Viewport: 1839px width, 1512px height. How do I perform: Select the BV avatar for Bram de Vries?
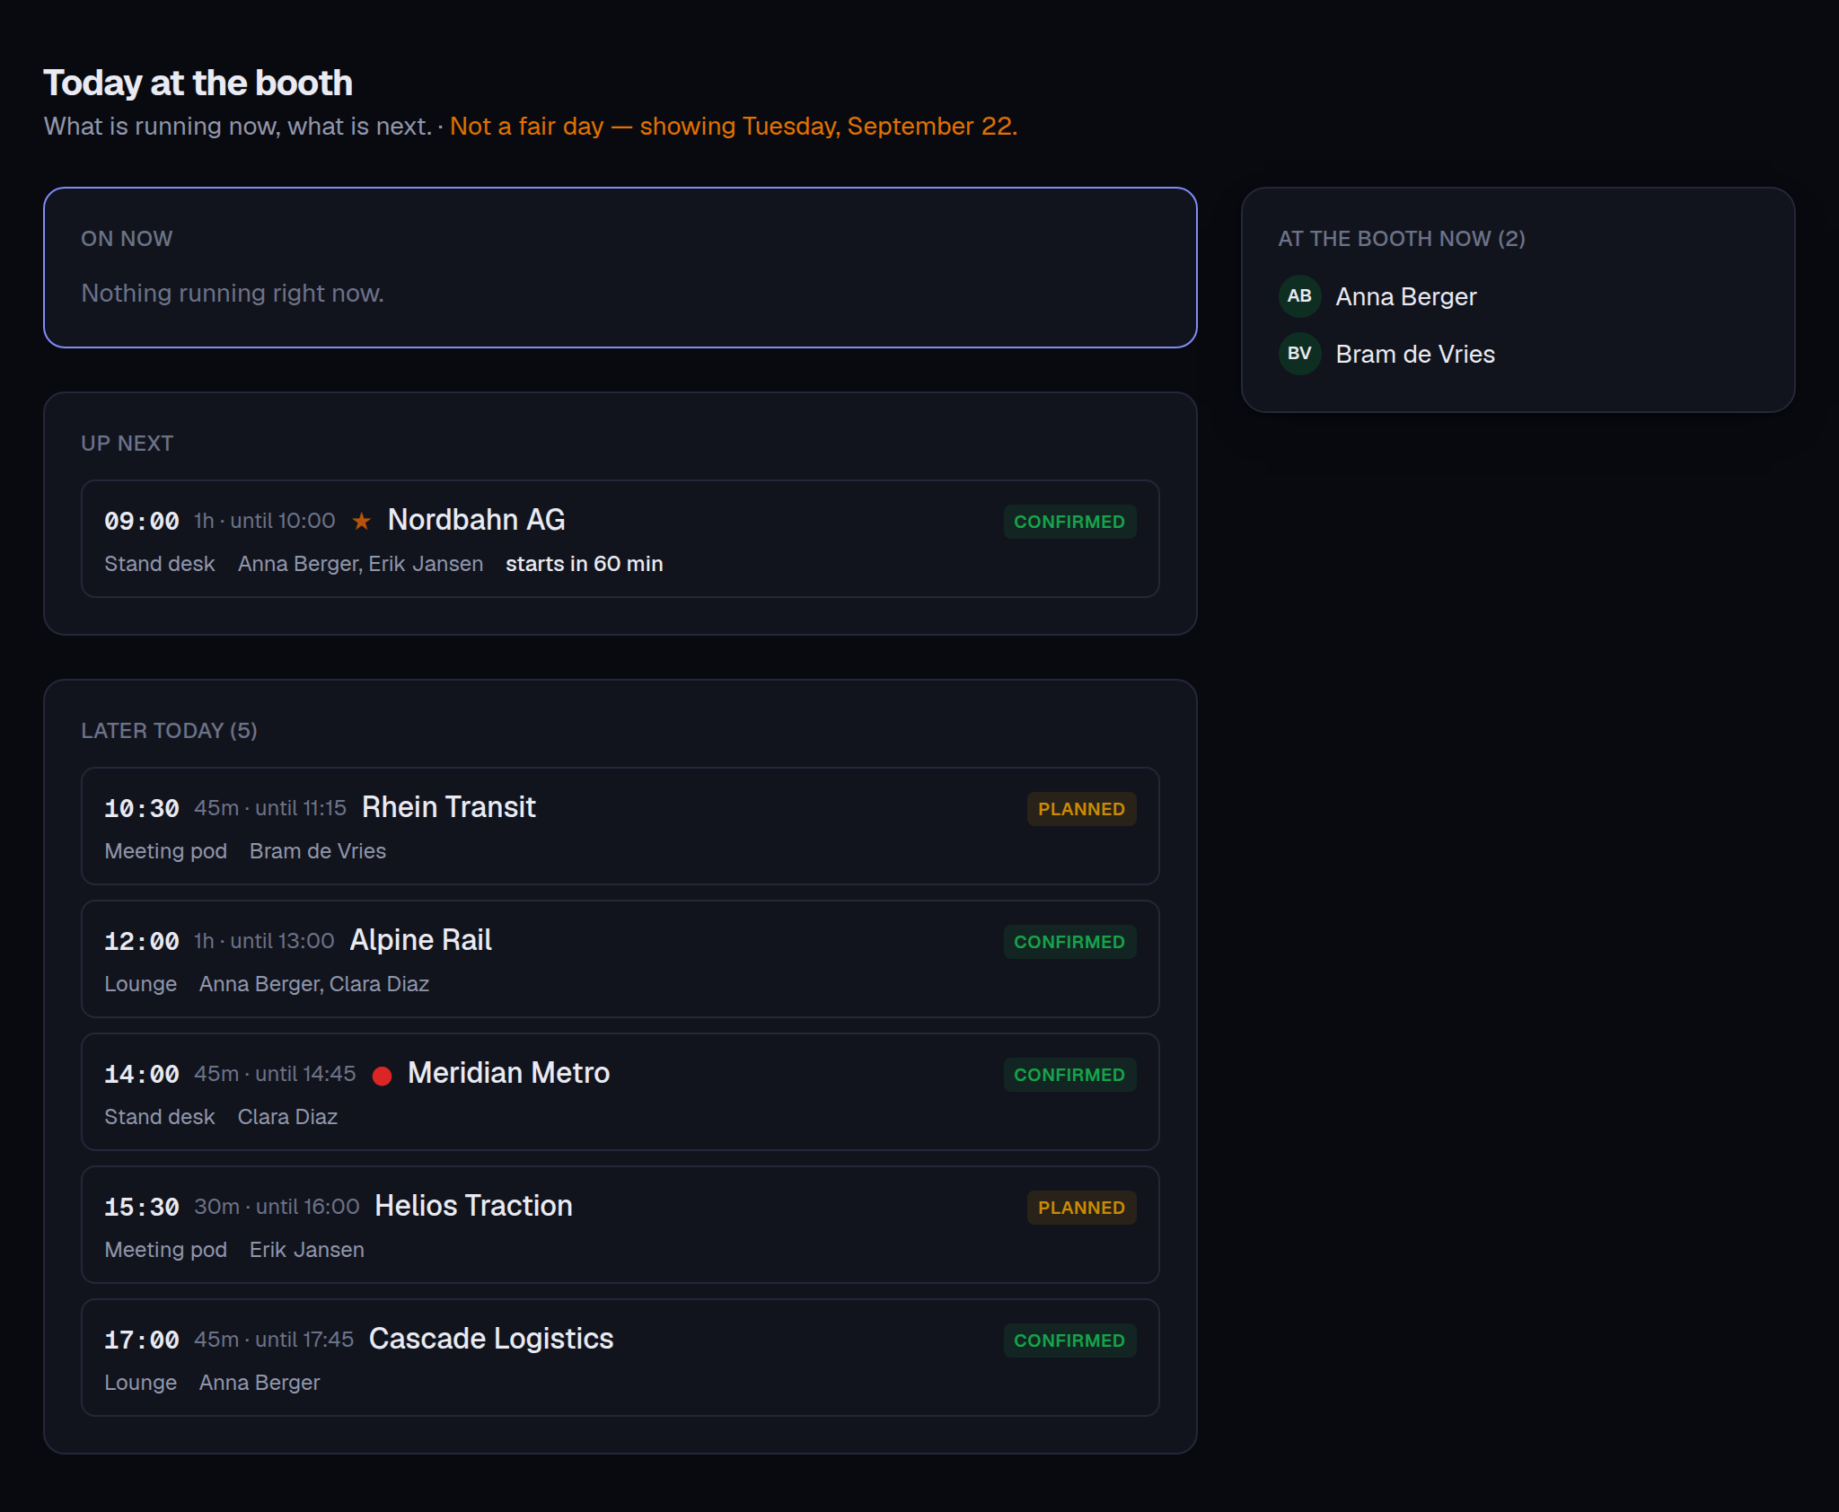tap(1299, 354)
